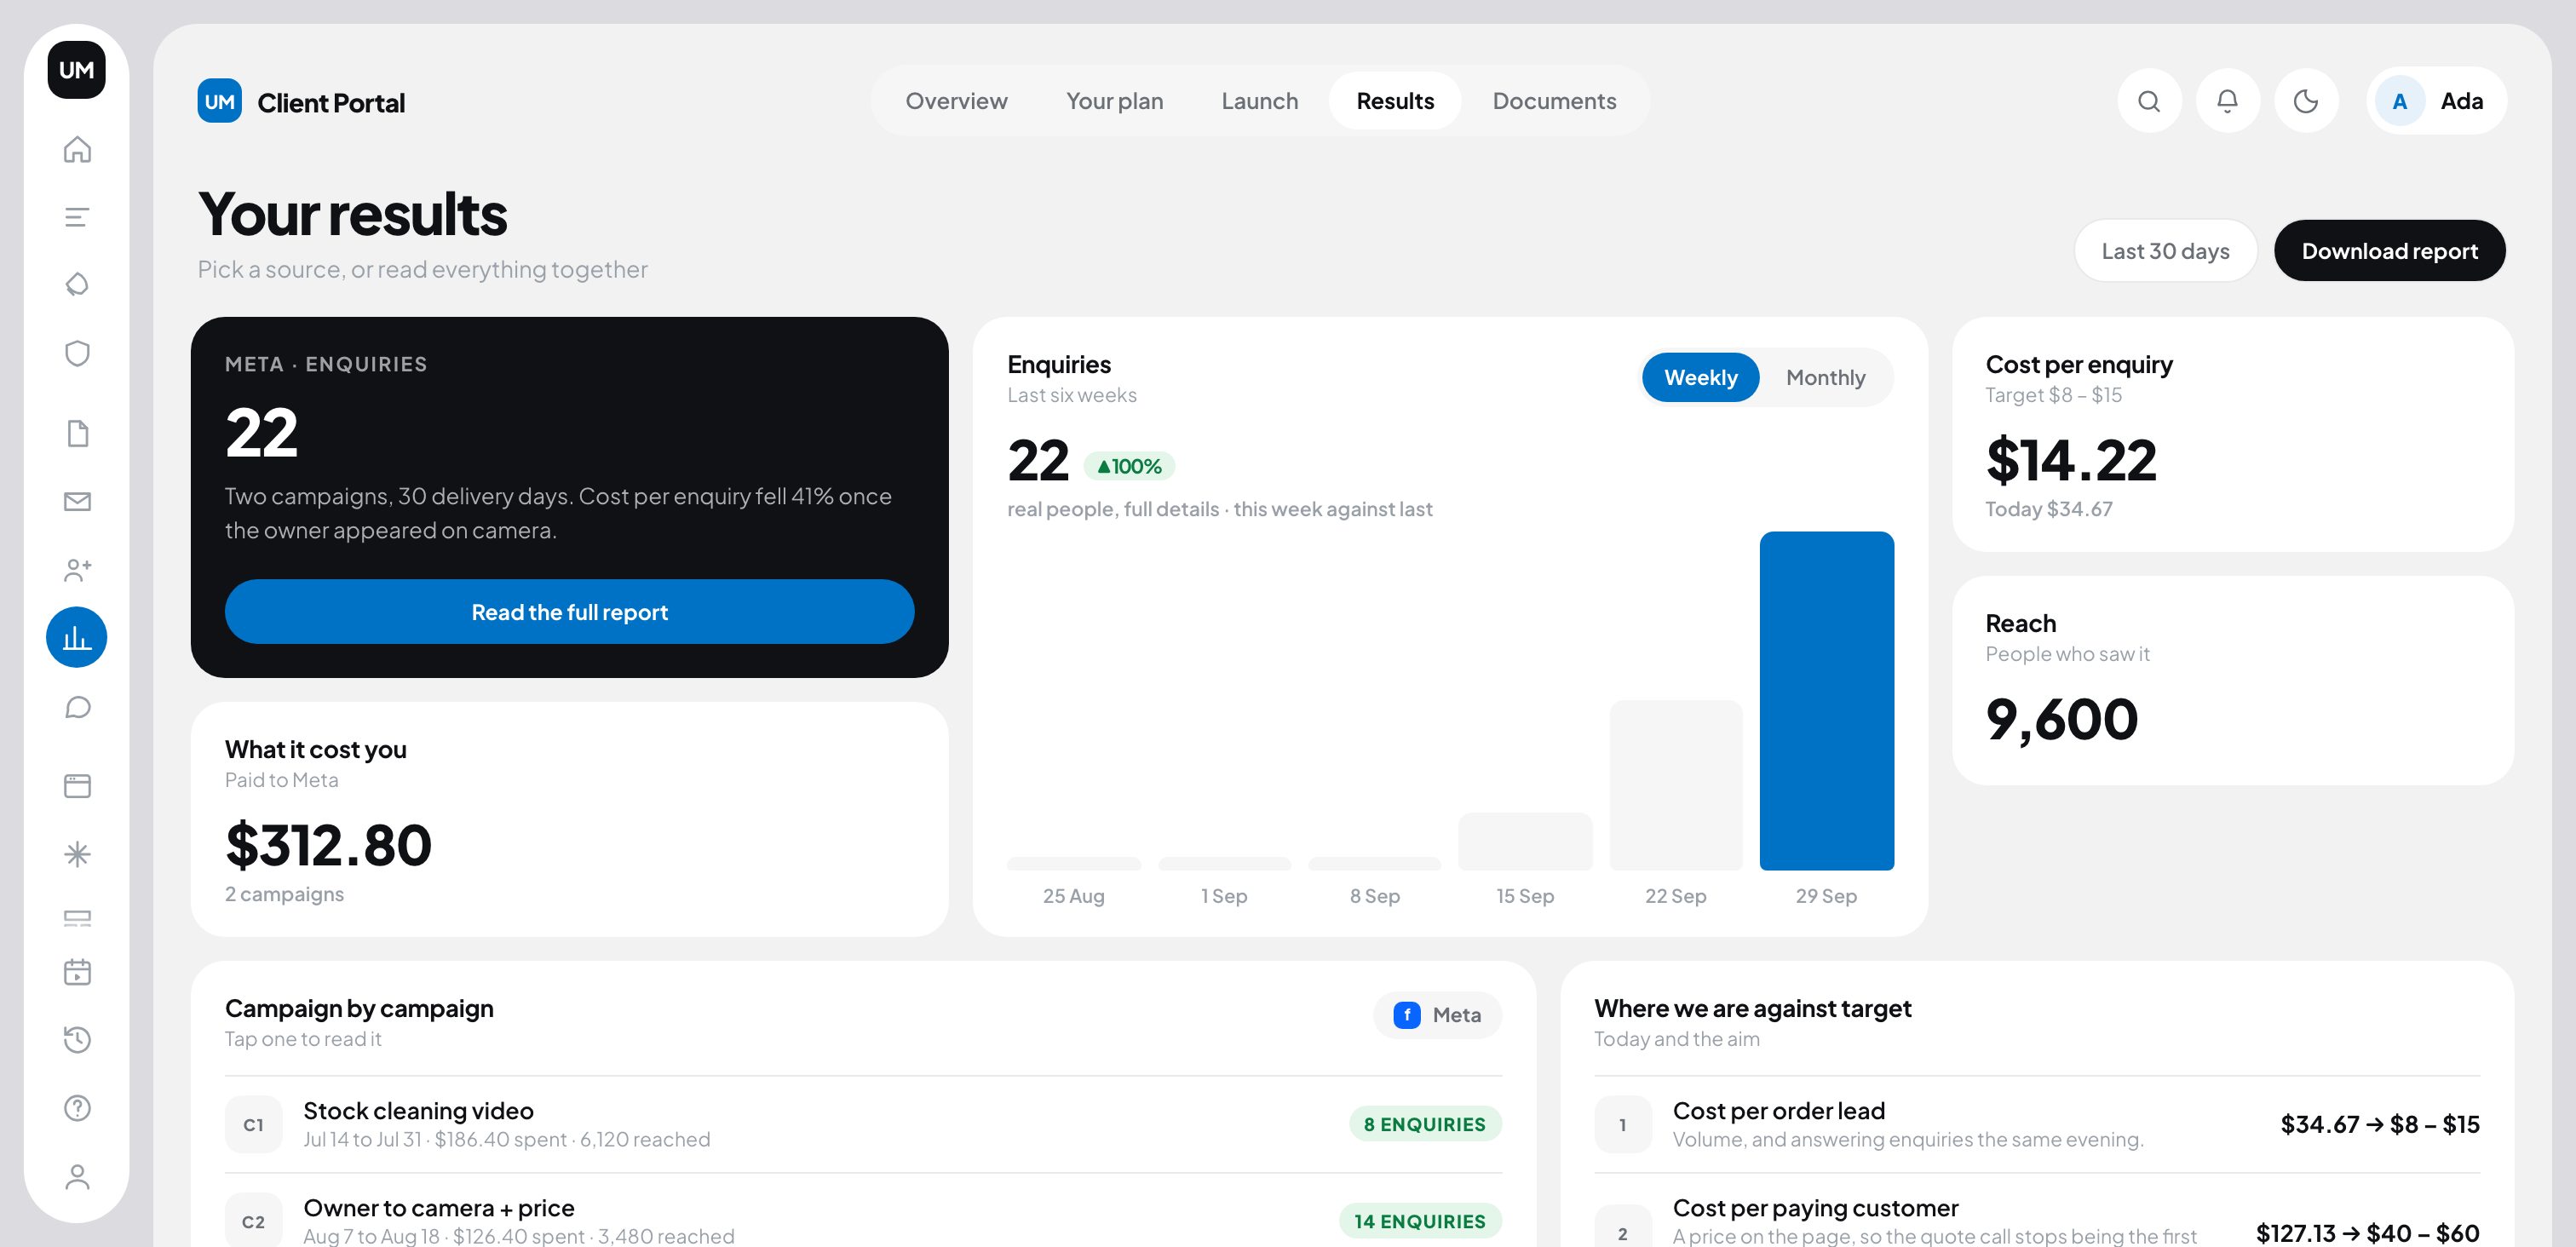Open the chat bubble sidebar icon
This screenshot has width=2576, height=1247.
[x=77, y=707]
